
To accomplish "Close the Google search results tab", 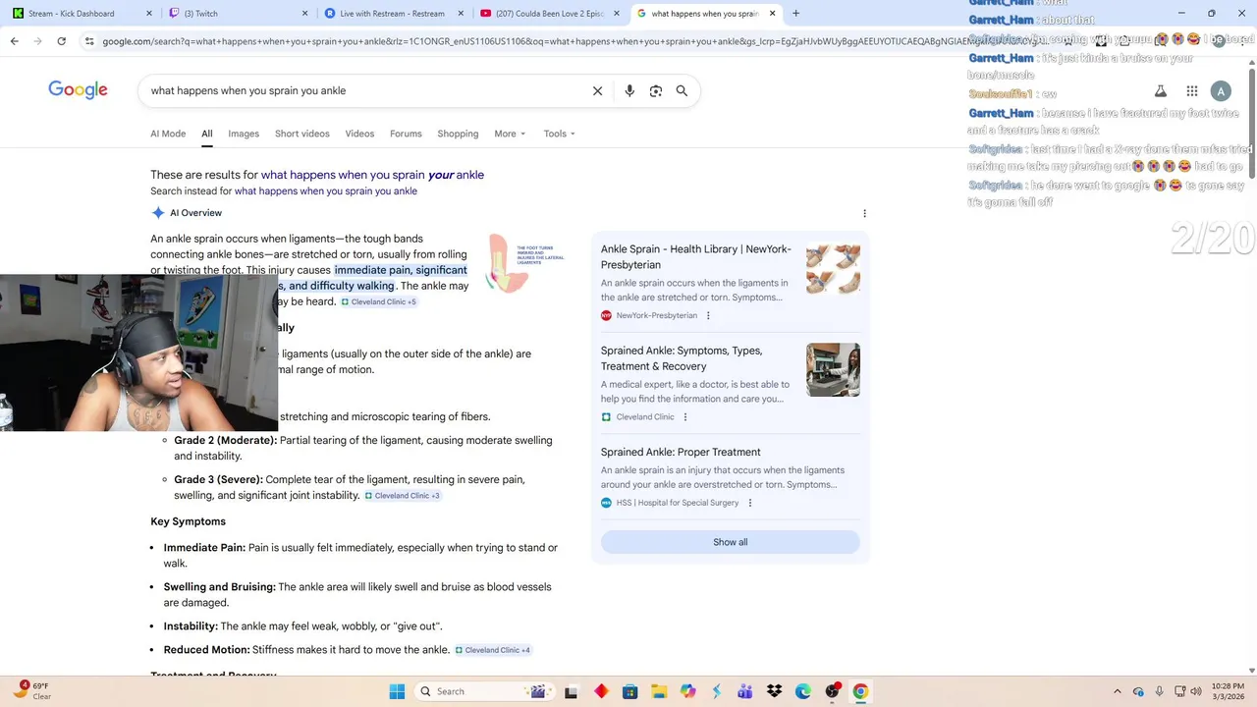I will 773,14.
